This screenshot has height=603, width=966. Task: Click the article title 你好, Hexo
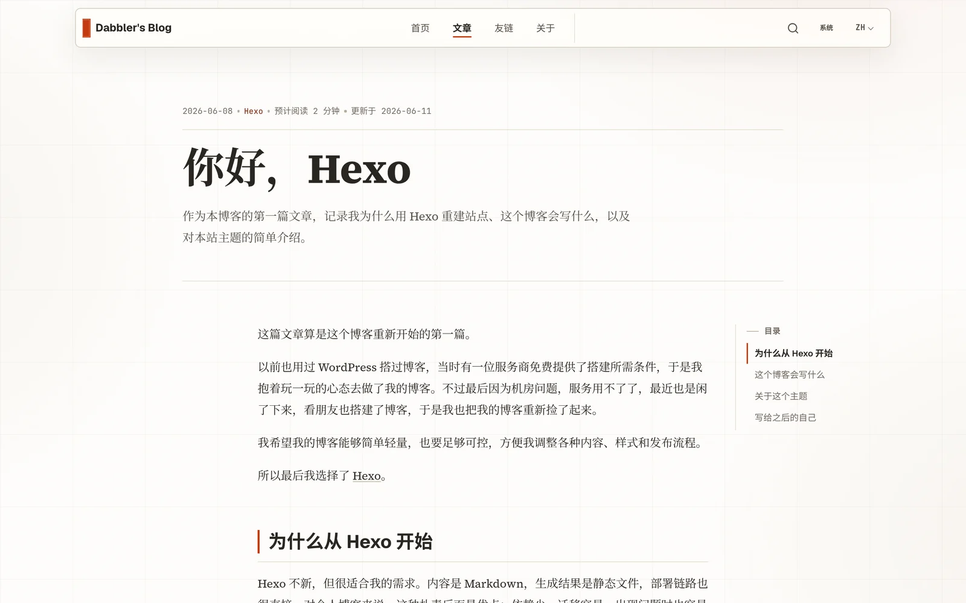[x=296, y=168]
